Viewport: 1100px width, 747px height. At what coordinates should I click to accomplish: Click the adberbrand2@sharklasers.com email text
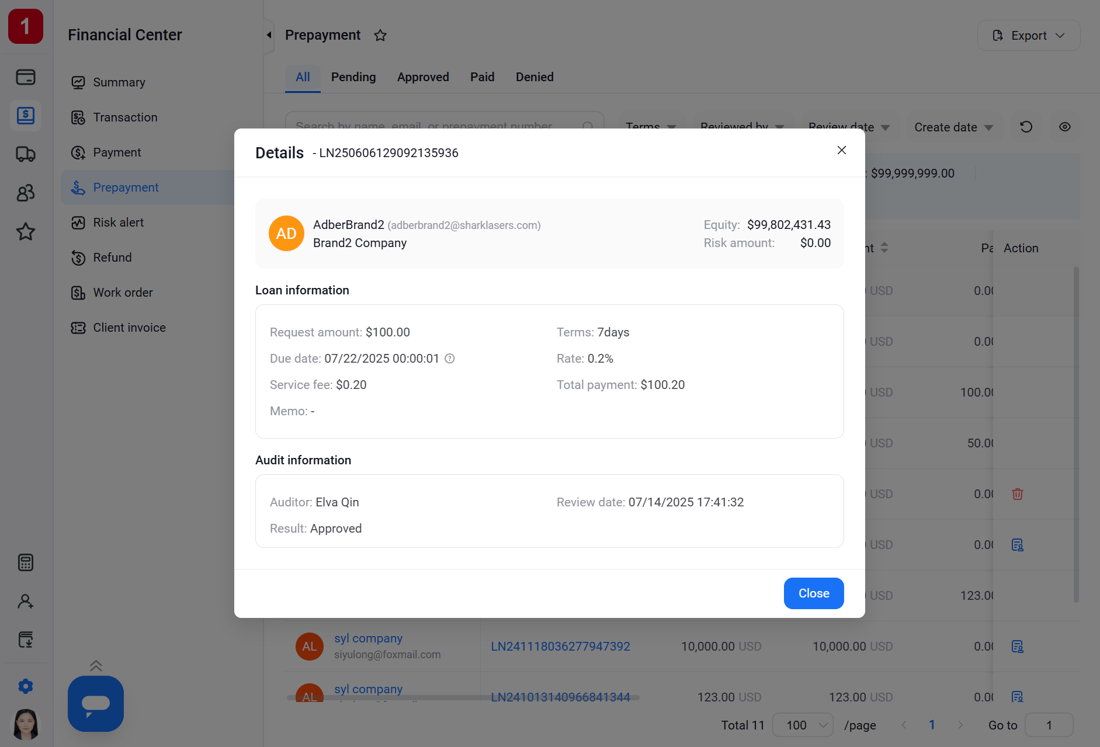[464, 225]
